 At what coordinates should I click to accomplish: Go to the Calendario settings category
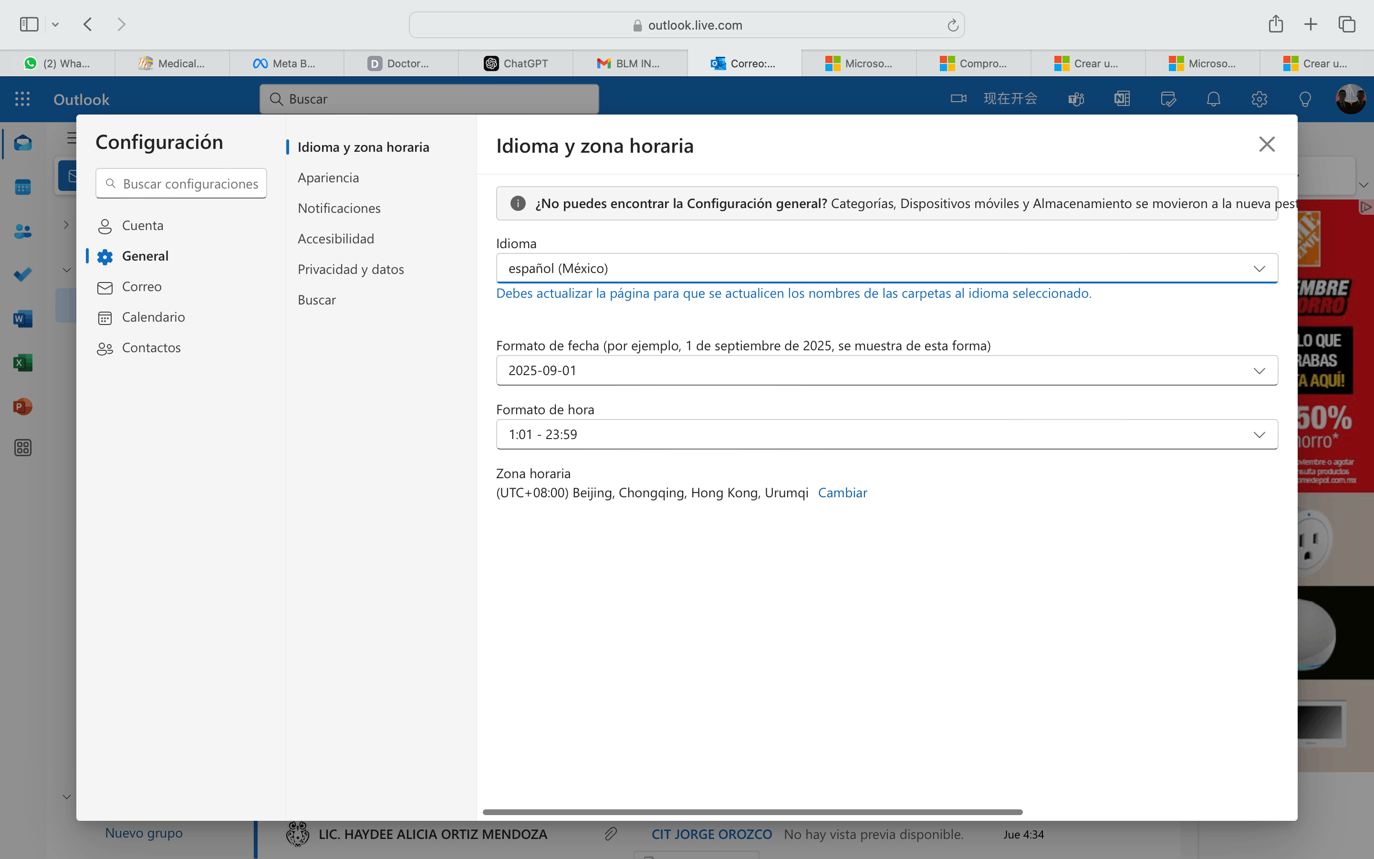(153, 317)
